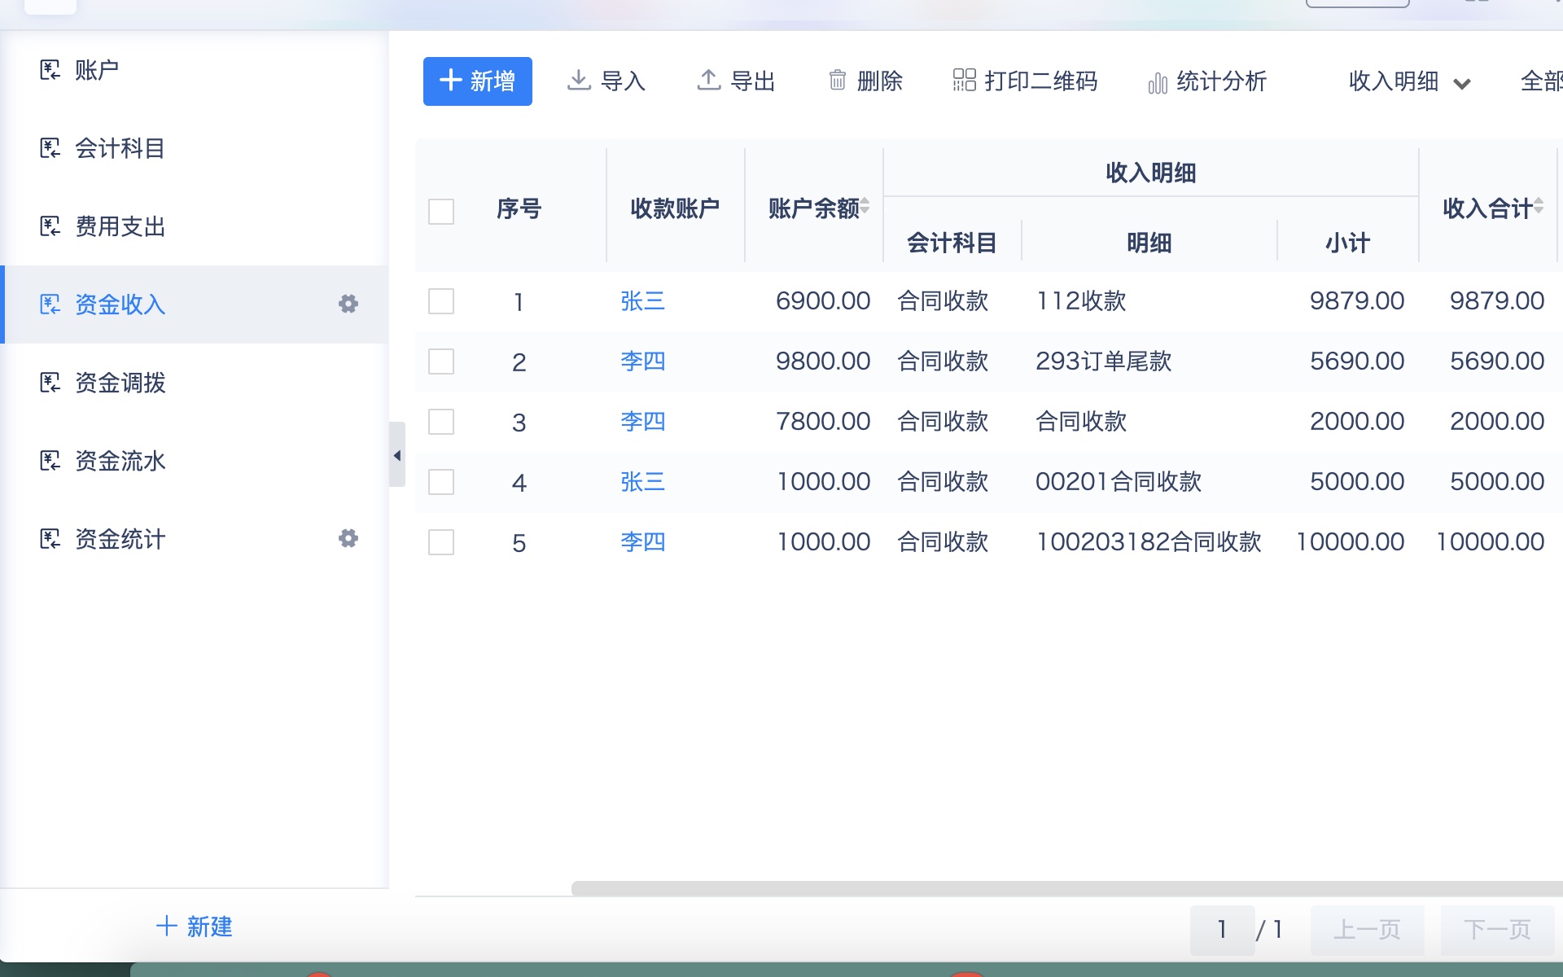Sort by 收入合计 column arrows
This screenshot has height=977, width=1563.
pyautogui.click(x=1539, y=206)
